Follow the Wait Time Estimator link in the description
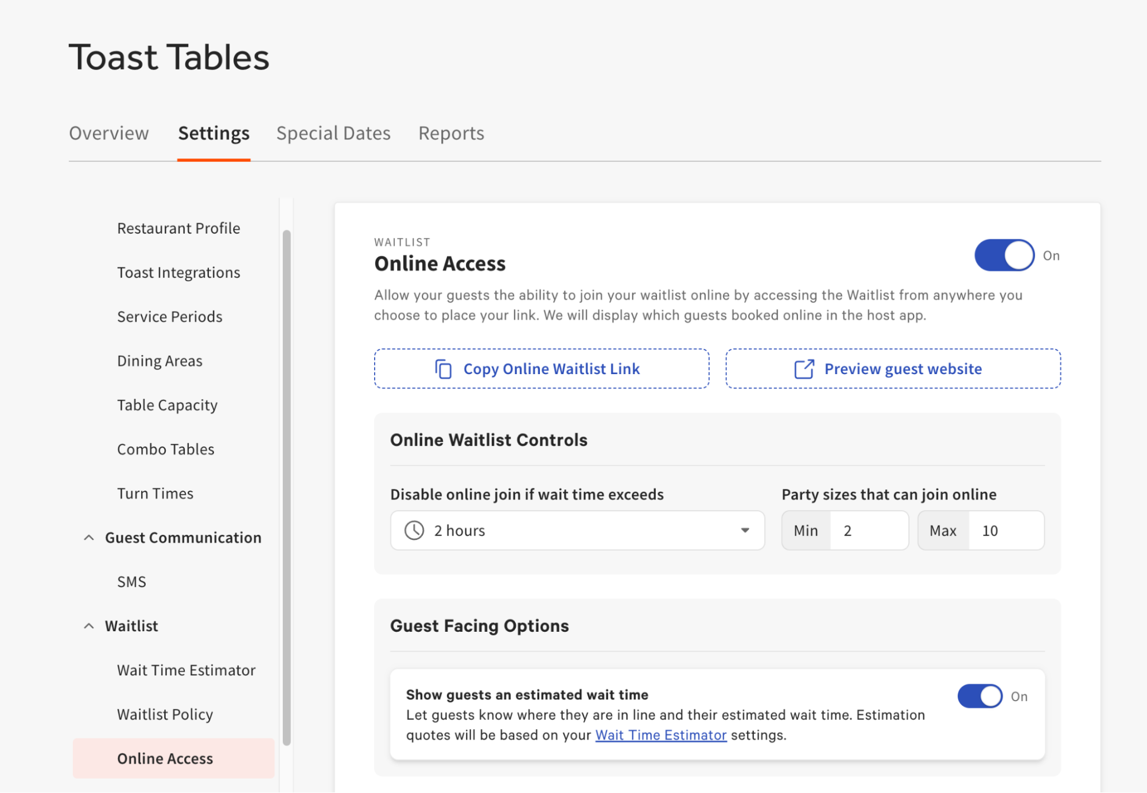 [x=660, y=735]
